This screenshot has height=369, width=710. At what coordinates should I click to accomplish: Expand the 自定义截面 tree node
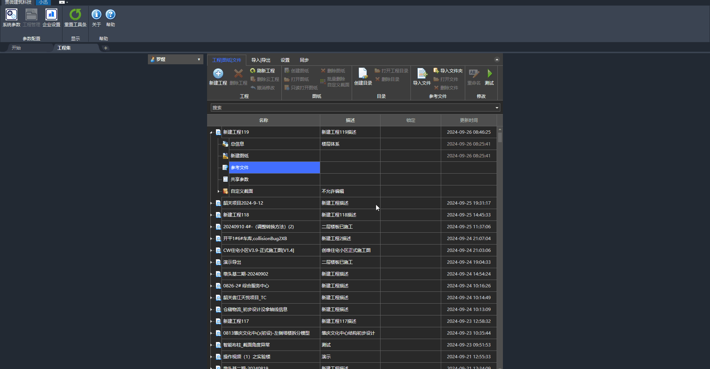(219, 191)
